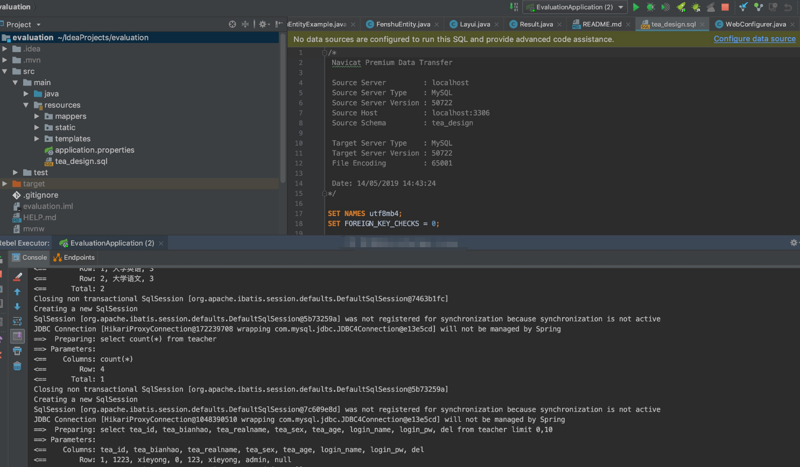Stop the running application with red square

(725, 7)
